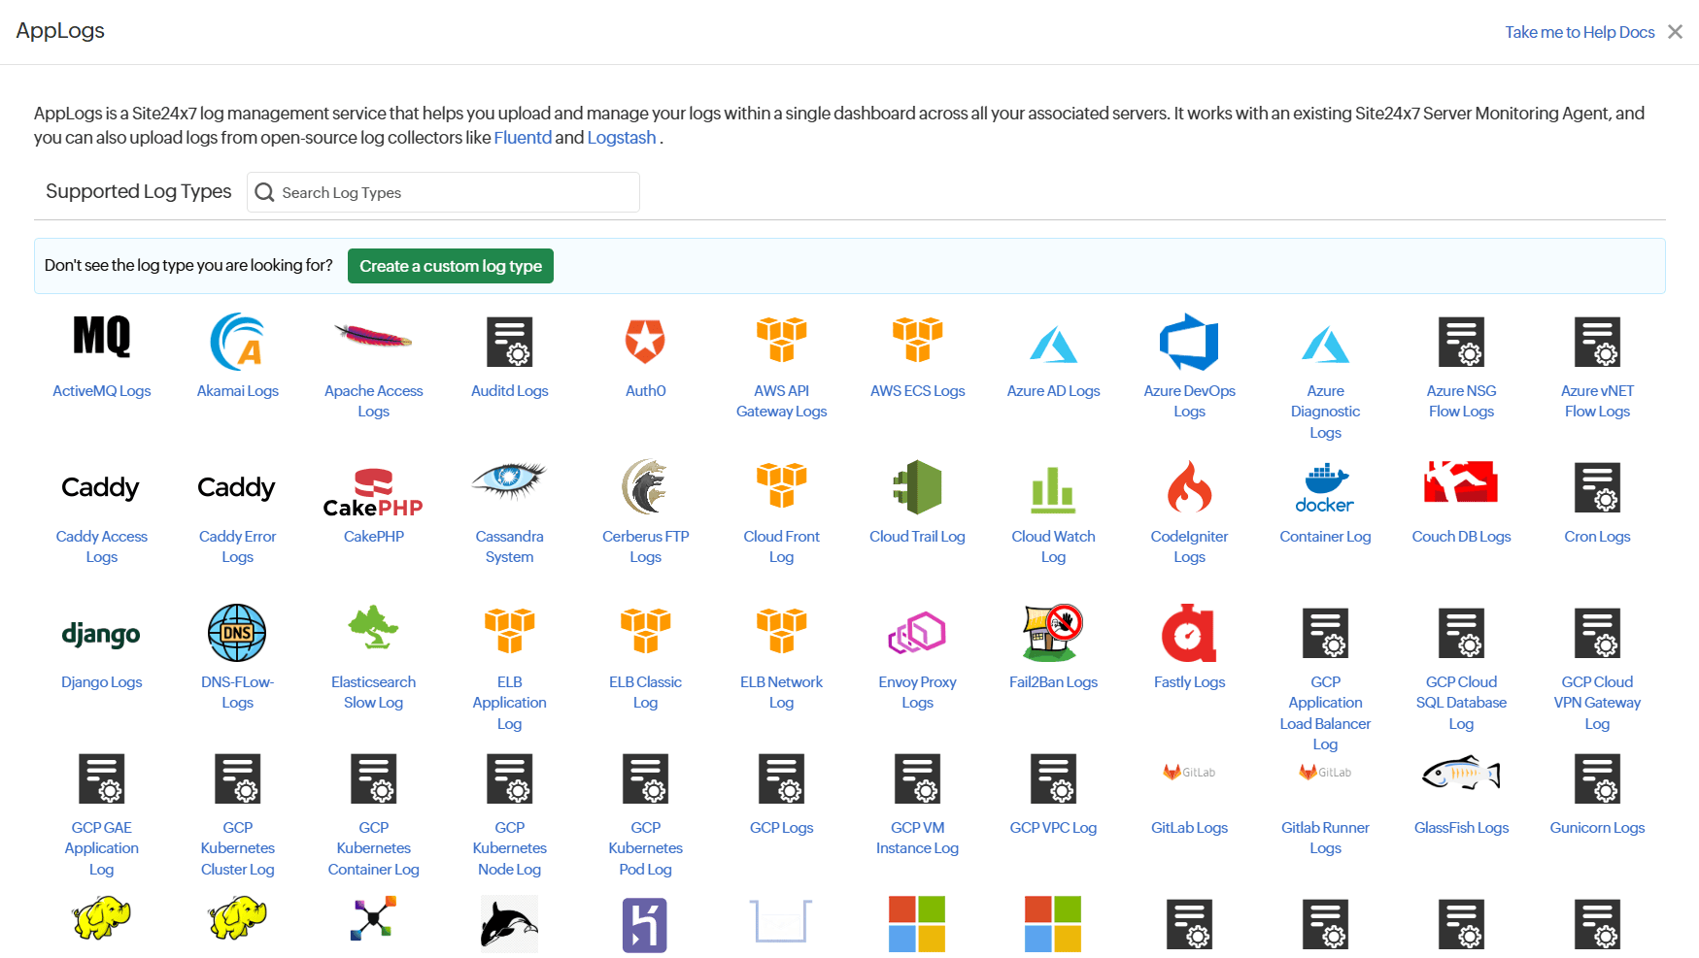1699x958 pixels.
Task: Click the ActiveMQ Logs MQ icon
Action: pyautogui.click(x=102, y=338)
